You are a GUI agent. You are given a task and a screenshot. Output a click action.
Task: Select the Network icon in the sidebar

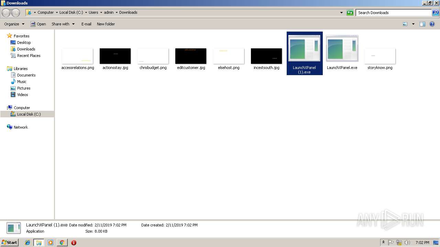[10, 127]
